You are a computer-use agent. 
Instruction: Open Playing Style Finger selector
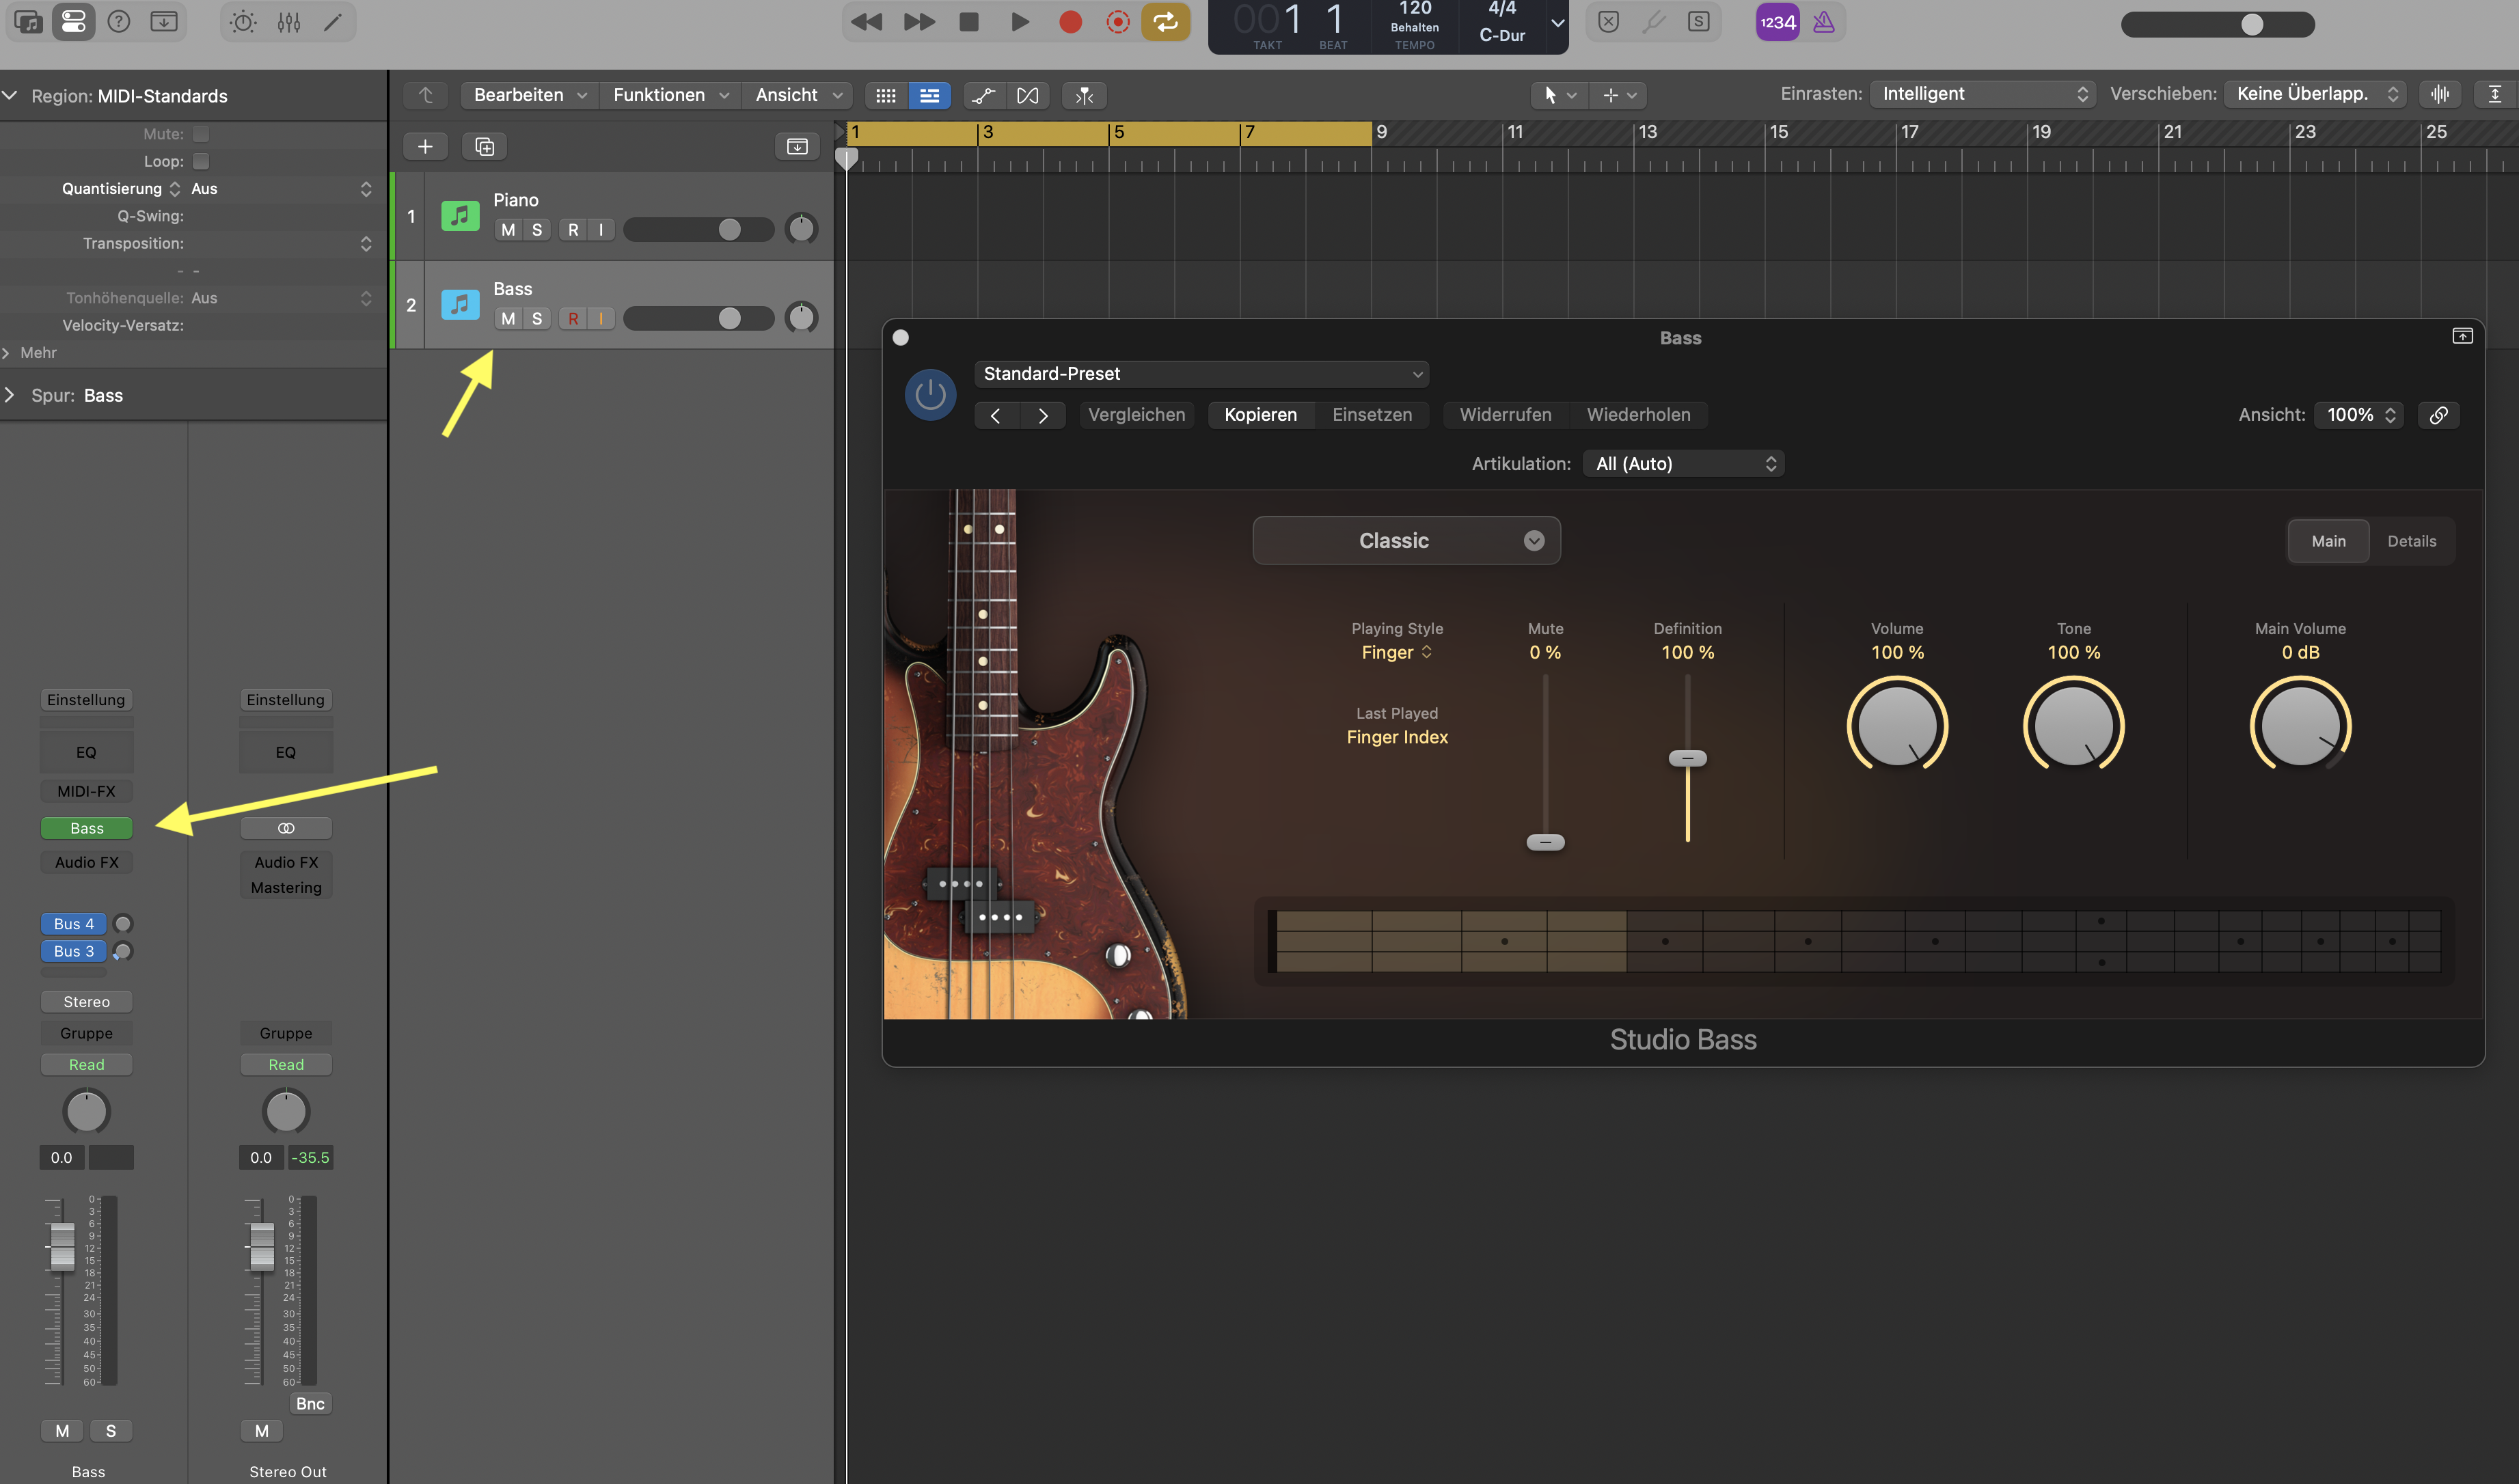click(1396, 653)
